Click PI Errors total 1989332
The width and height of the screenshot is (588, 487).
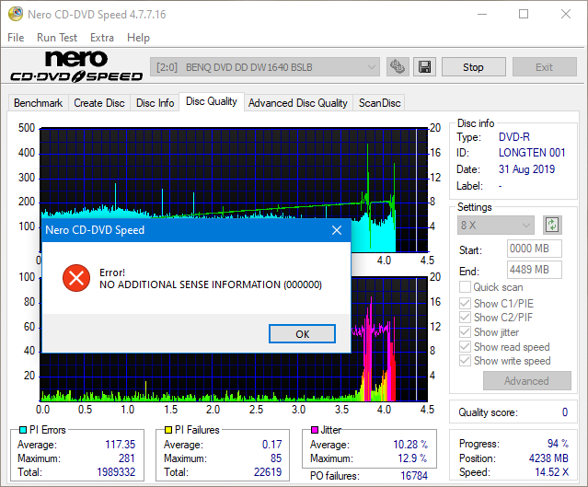point(116,472)
